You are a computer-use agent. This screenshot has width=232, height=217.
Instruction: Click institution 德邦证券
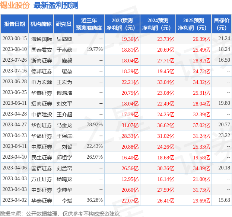coord(42,71)
